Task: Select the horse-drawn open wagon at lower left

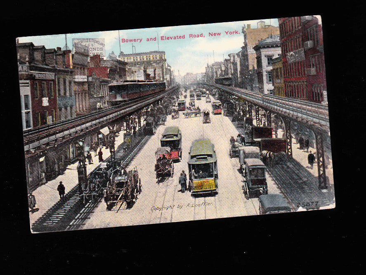Action: [123, 187]
